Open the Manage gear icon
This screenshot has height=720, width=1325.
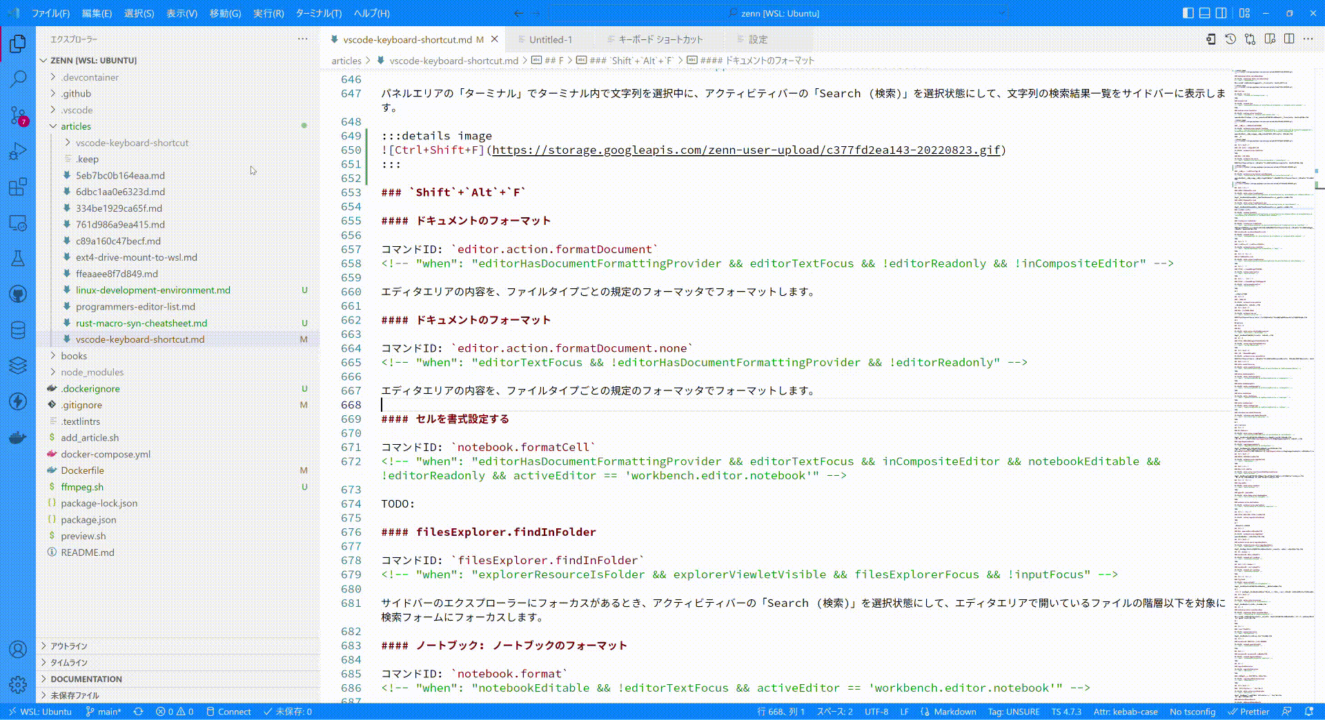18,685
